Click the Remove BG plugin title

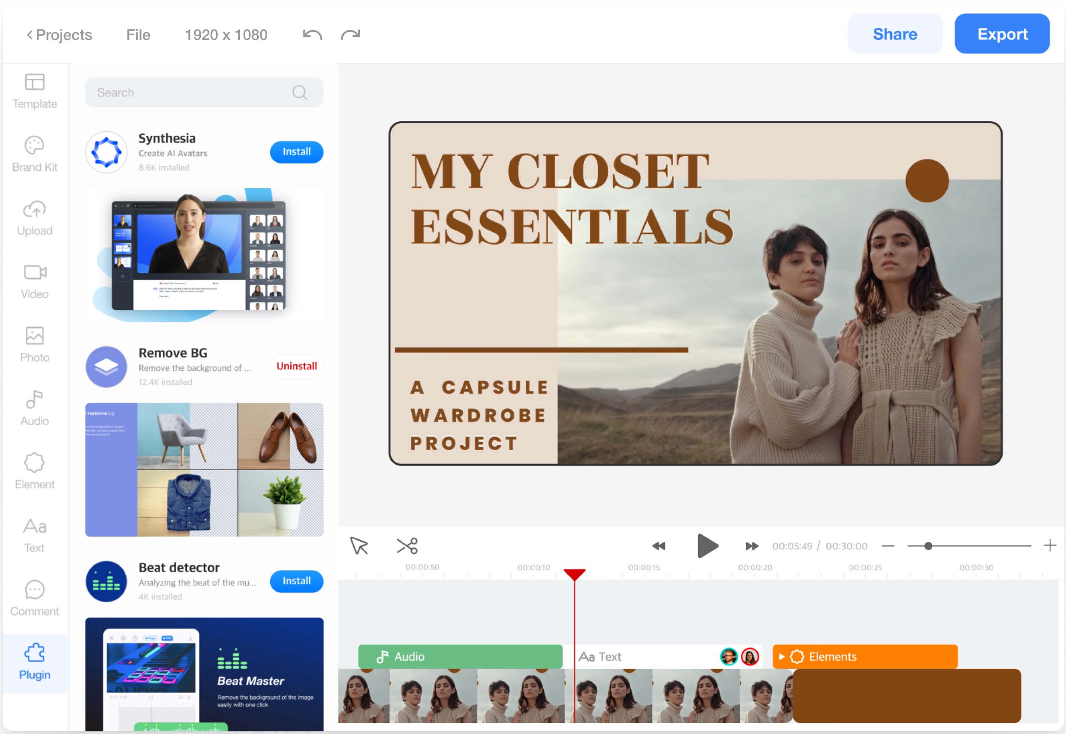tap(173, 353)
